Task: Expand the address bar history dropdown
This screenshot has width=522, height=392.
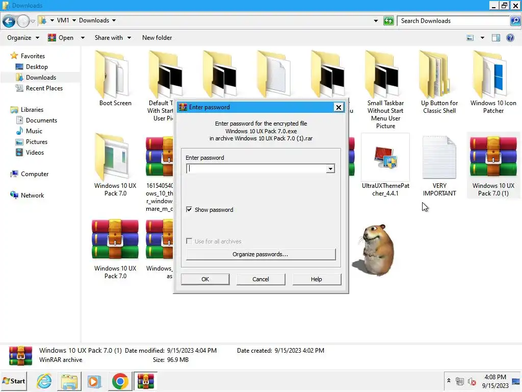Action: (x=376, y=20)
